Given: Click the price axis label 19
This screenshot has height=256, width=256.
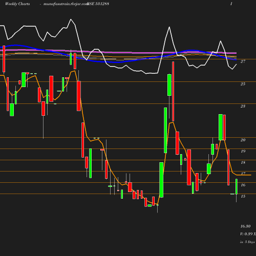Looking at the screenshot, I should pos(243,151).
